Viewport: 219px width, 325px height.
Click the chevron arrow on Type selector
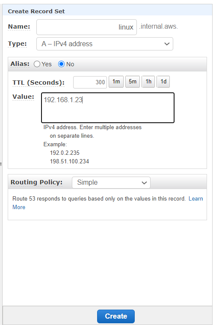pyautogui.click(x=167, y=44)
